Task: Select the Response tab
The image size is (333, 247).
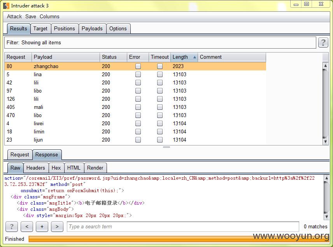Action: click(x=47, y=154)
